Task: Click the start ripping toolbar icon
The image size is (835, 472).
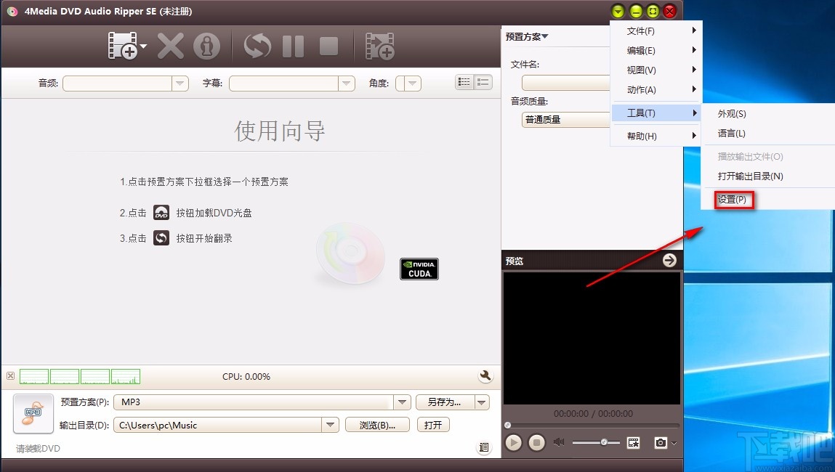Action: coord(380,45)
